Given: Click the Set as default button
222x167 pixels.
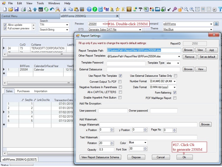Looking at the screenshot, I should pos(207,57).
